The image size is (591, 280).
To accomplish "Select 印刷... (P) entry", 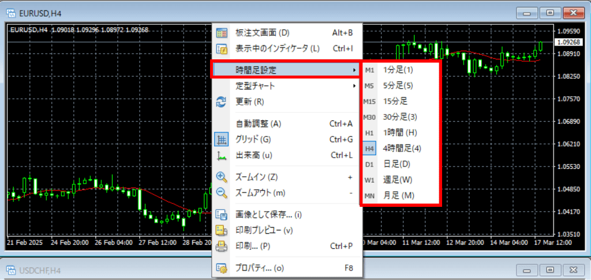I will point(287,246).
